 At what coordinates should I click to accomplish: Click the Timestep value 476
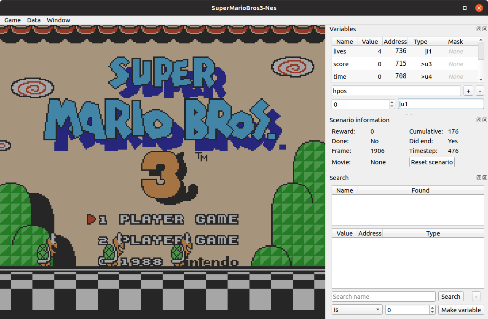(453, 151)
